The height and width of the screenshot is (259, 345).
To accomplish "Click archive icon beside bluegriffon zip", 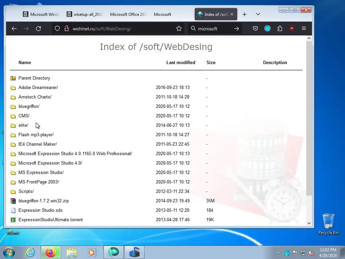I will pos(13,201).
